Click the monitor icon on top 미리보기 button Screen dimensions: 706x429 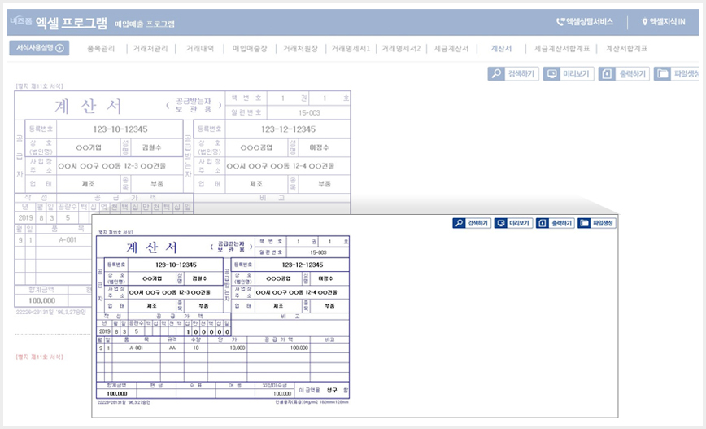[x=551, y=73]
